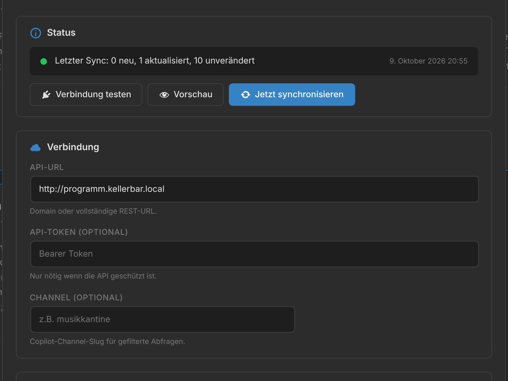
Task: Click the Copilot-Channel-Slug hint text
Action: click(x=107, y=342)
